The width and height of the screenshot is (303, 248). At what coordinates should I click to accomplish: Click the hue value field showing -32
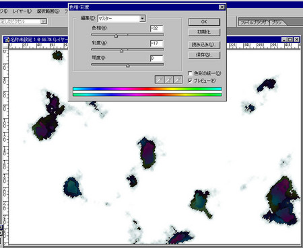pyautogui.click(x=156, y=28)
